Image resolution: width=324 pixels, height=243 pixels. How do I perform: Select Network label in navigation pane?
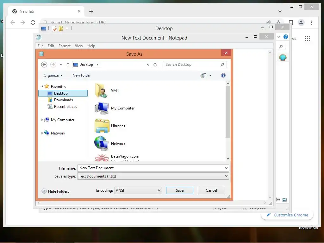[x=58, y=133]
